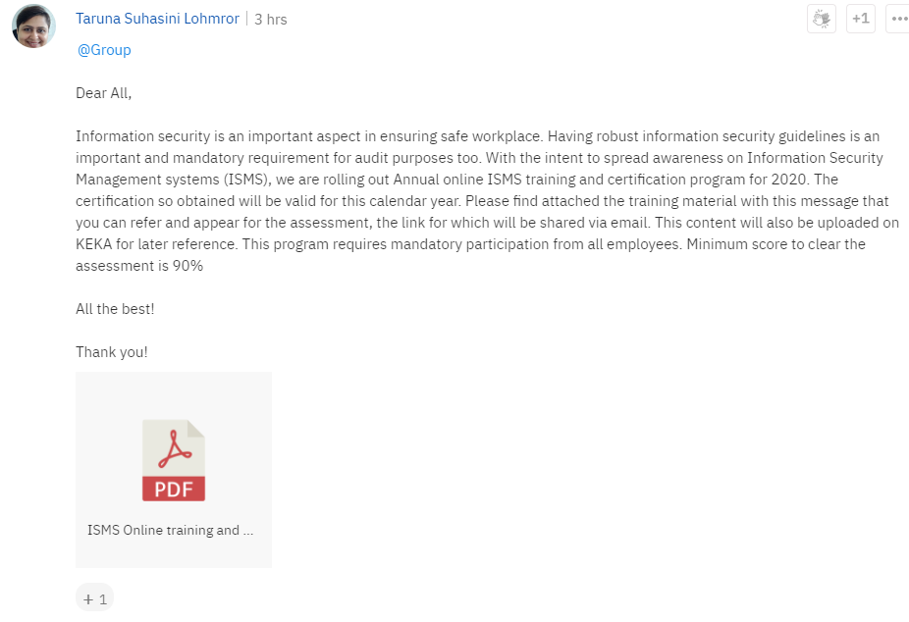Add a +1 reaction from top-right button
This screenshot has width=909, height=622.
pos(861,19)
